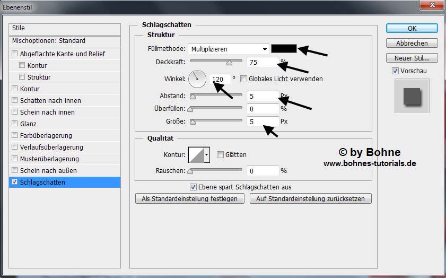Toggle Globales Licht verwenden checkbox
This screenshot has height=278, width=446.
(244, 79)
